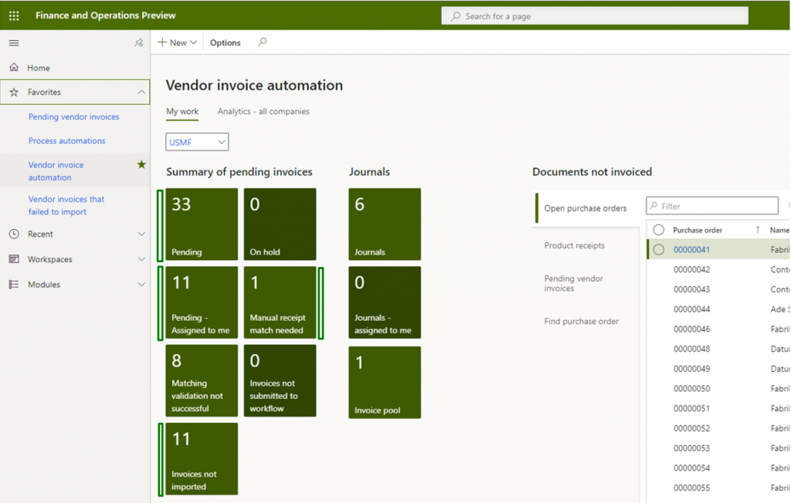Click the plus icon beside New
Image resolution: width=791 pixels, height=503 pixels.
(x=162, y=42)
